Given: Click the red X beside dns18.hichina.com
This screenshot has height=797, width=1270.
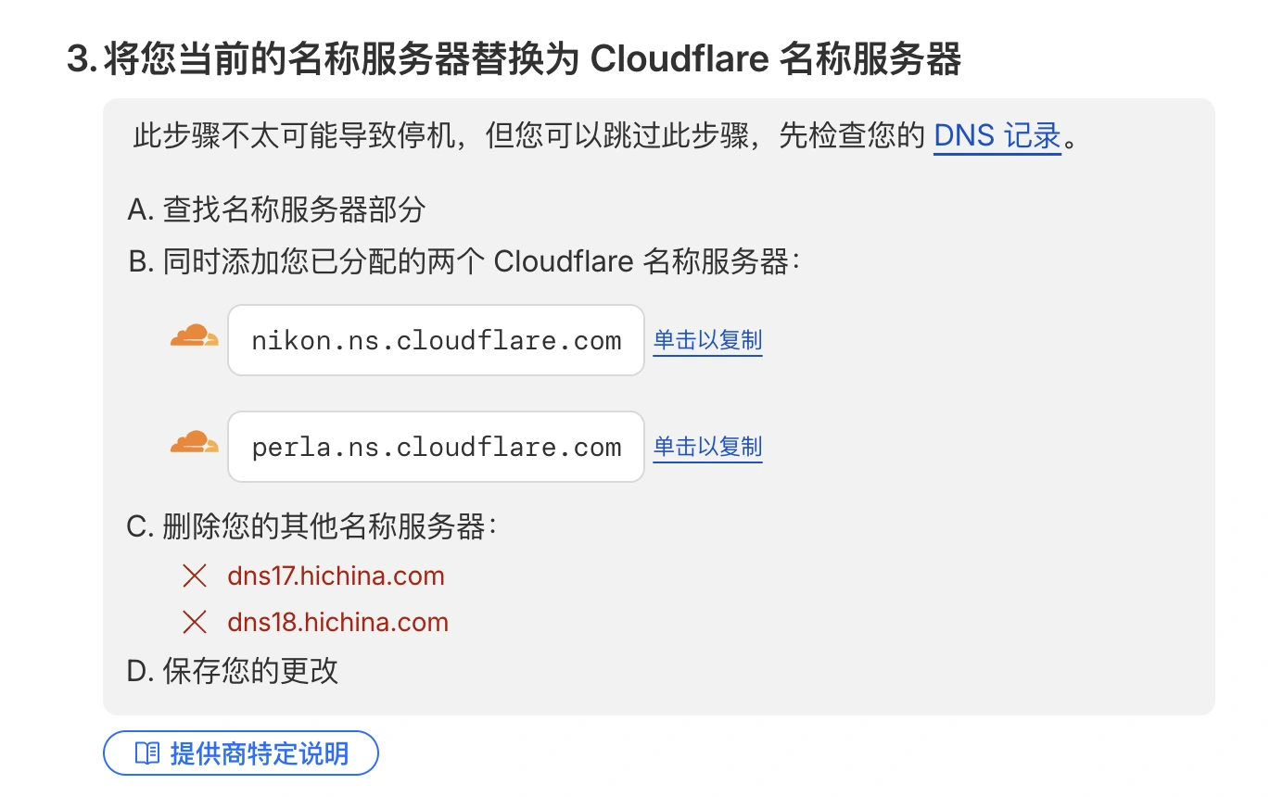Looking at the screenshot, I should (195, 623).
